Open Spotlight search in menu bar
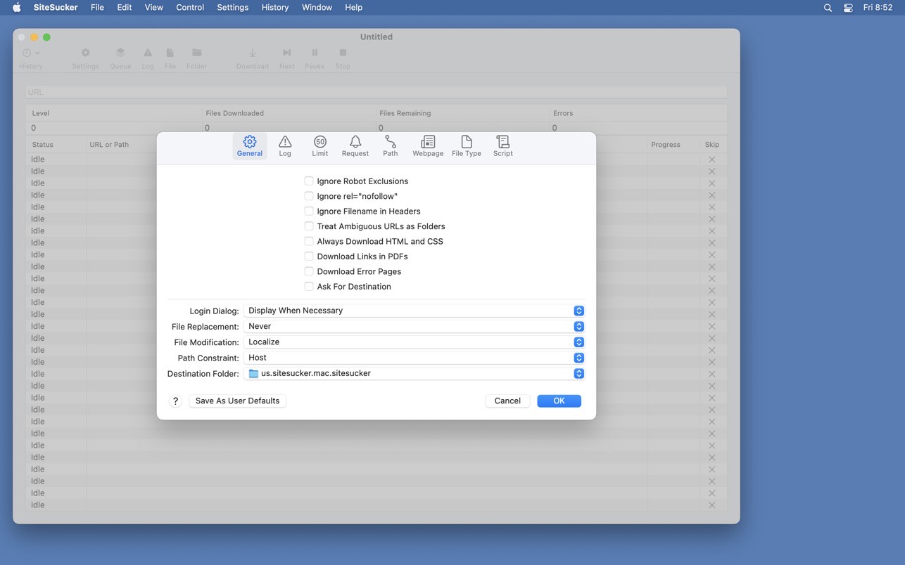 [x=828, y=8]
